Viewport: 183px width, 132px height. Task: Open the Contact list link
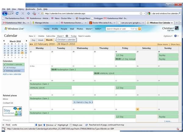coord(8,103)
